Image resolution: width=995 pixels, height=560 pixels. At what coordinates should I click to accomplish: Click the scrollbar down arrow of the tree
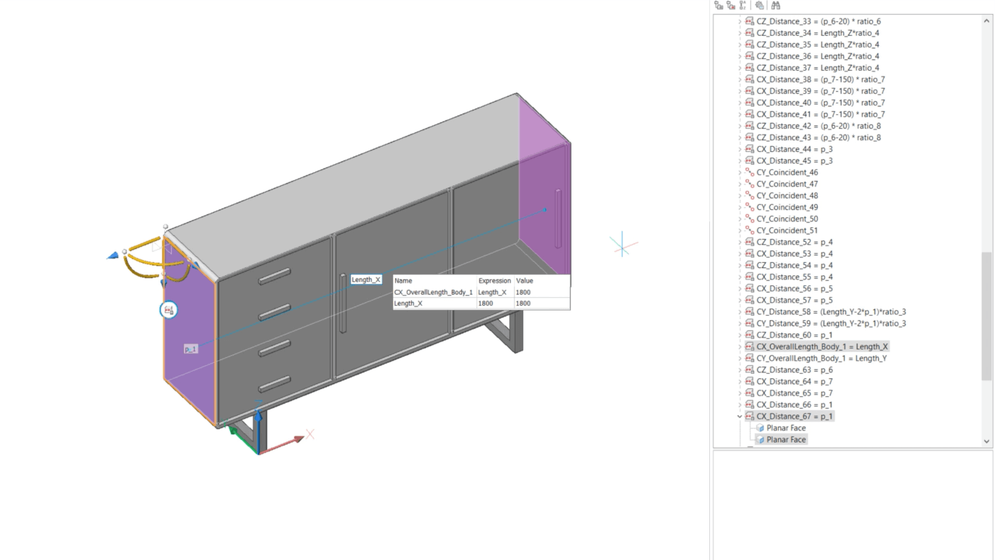click(986, 441)
